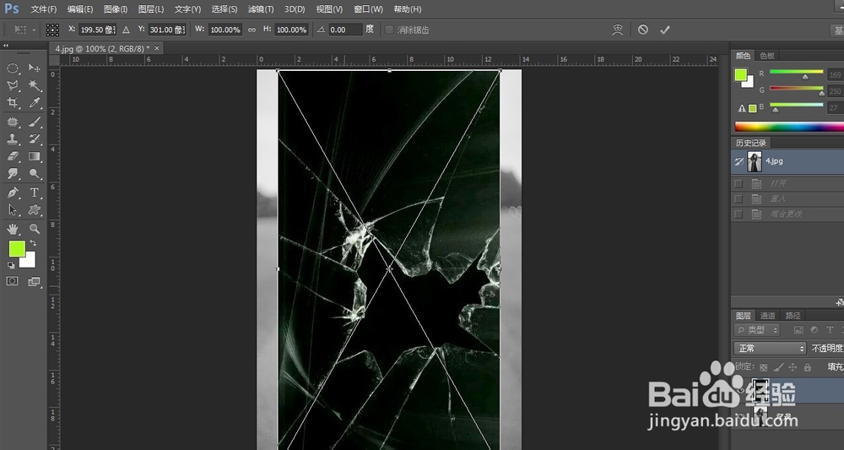Click the R channel slider

click(797, 73)
